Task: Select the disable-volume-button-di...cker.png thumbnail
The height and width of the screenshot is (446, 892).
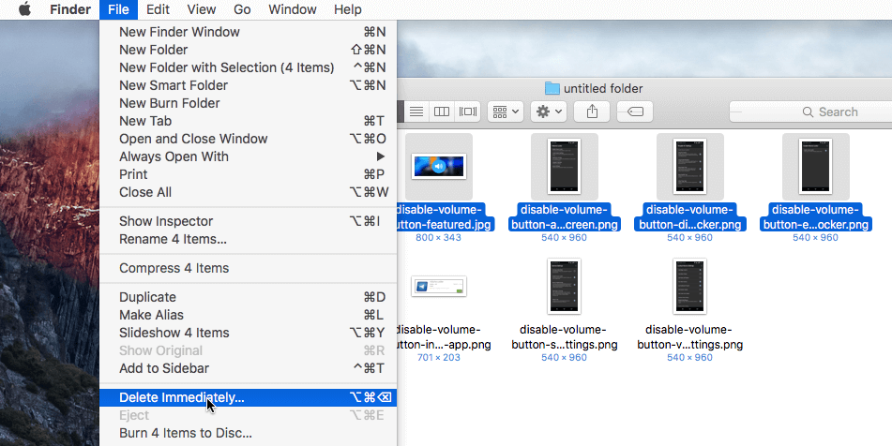Action: tap(690, 167)
